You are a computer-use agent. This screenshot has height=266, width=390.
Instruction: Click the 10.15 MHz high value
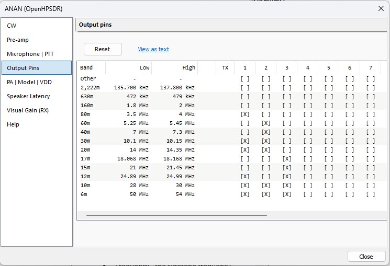click(x=181, y=141)
